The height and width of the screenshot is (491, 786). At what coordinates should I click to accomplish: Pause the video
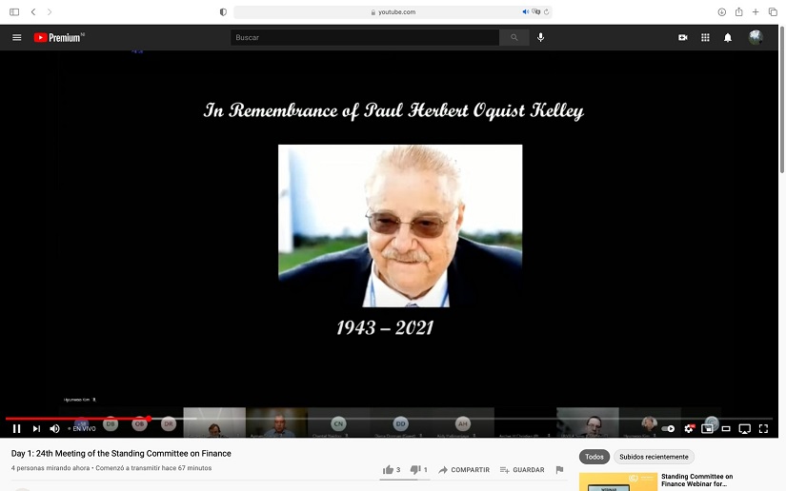click(x=16, y=428)
